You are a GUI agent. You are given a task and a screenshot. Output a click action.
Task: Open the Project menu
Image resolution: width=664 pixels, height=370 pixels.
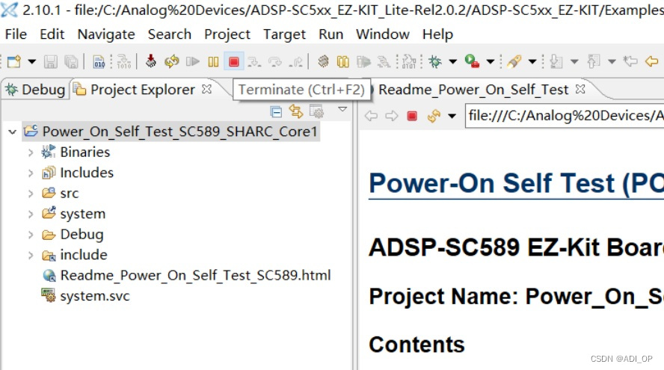tap(227, 34)
